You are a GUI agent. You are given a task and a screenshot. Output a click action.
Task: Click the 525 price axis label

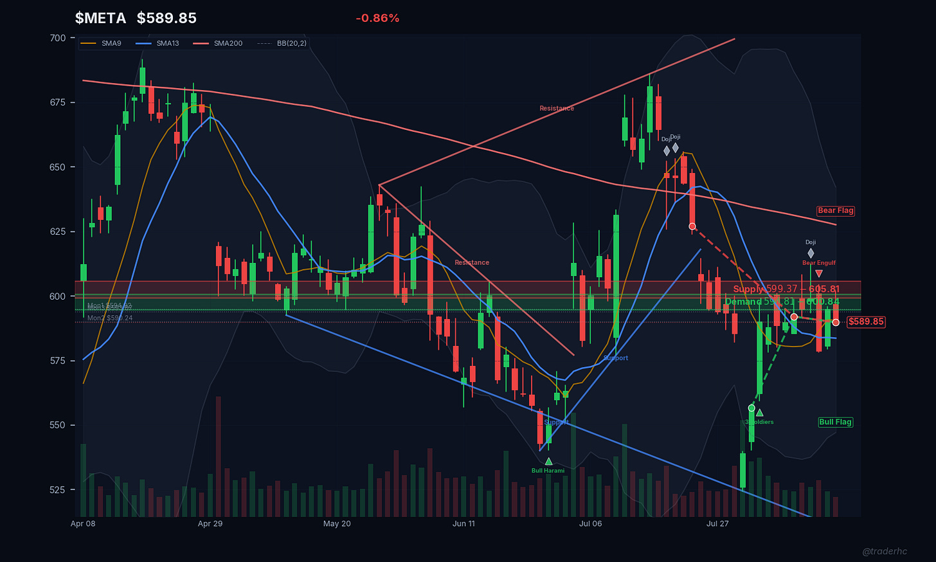click(58, 490)
